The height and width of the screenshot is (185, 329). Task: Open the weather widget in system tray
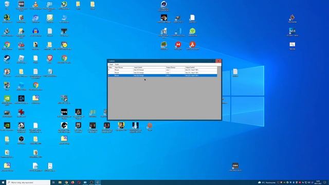pyautogui.click(x=267, y=182)
